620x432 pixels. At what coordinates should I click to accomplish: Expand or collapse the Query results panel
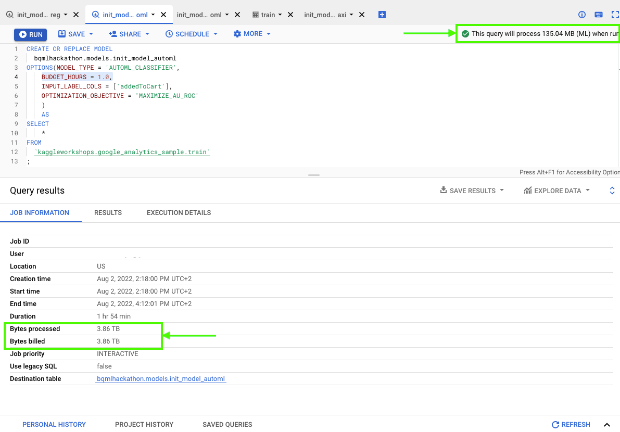click(x=612, y=190)
